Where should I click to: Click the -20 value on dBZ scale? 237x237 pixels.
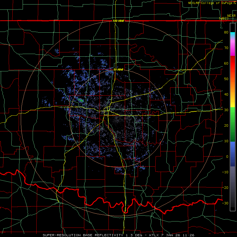click(225, 187)
